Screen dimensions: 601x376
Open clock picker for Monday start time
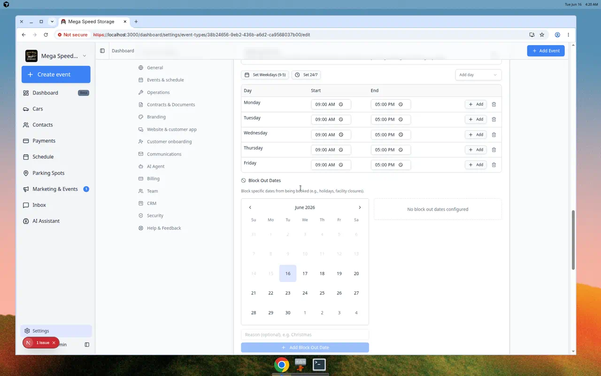tap(341, 104)
